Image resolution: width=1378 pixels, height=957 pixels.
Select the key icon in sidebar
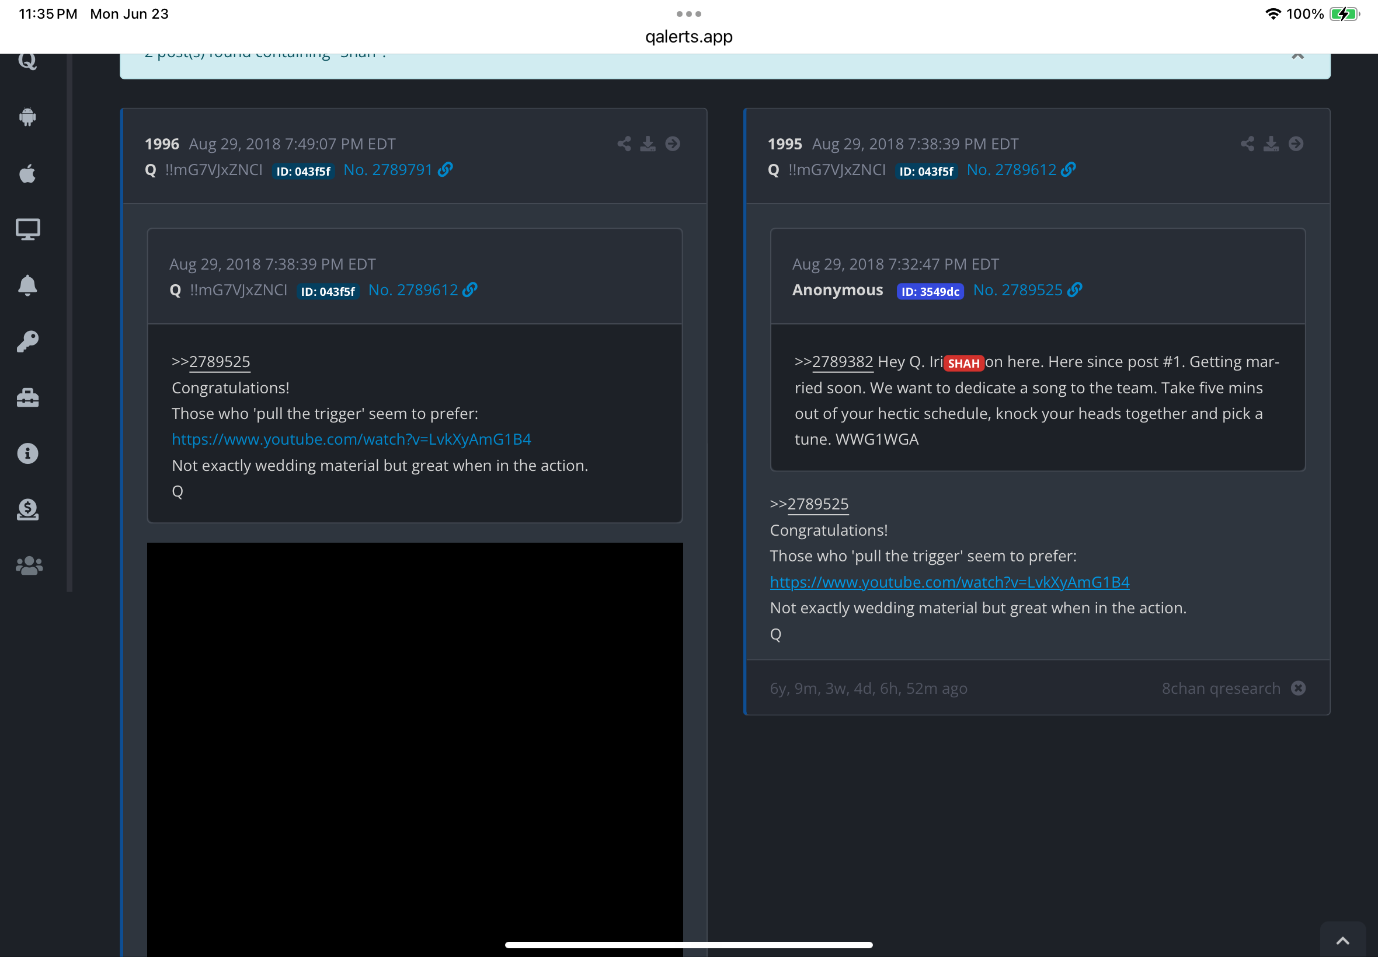(27, 342)
